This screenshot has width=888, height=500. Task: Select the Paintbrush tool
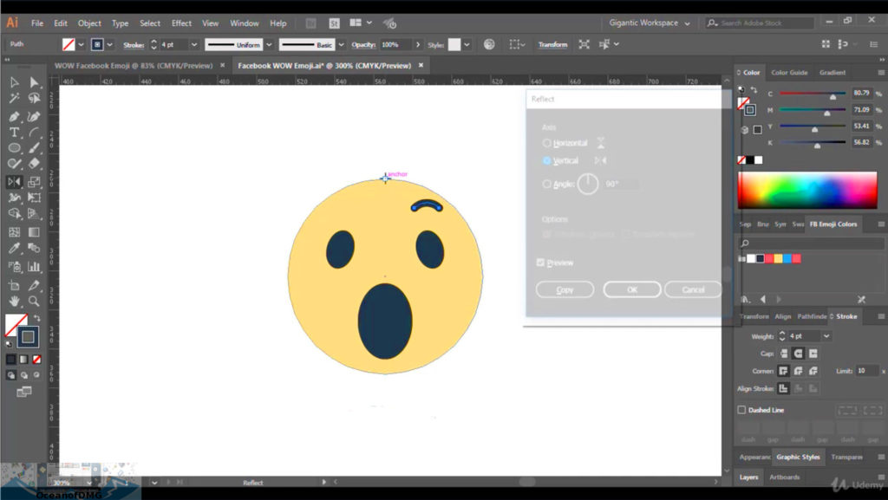click(x=34, y=148)
